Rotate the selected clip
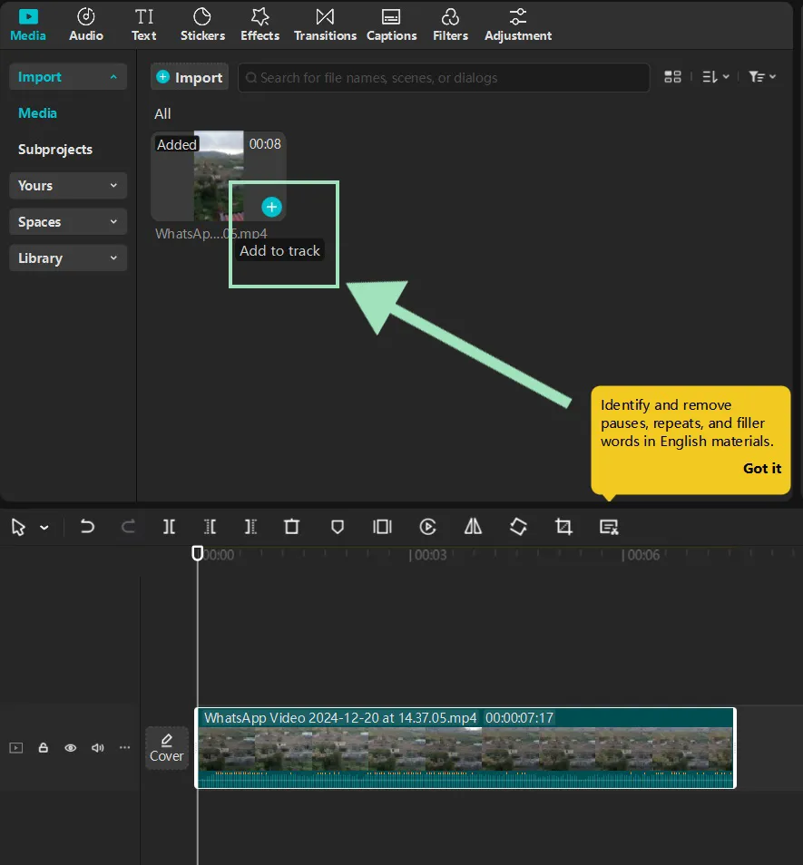This screenshot has width=803, height=865. [518, 527]
